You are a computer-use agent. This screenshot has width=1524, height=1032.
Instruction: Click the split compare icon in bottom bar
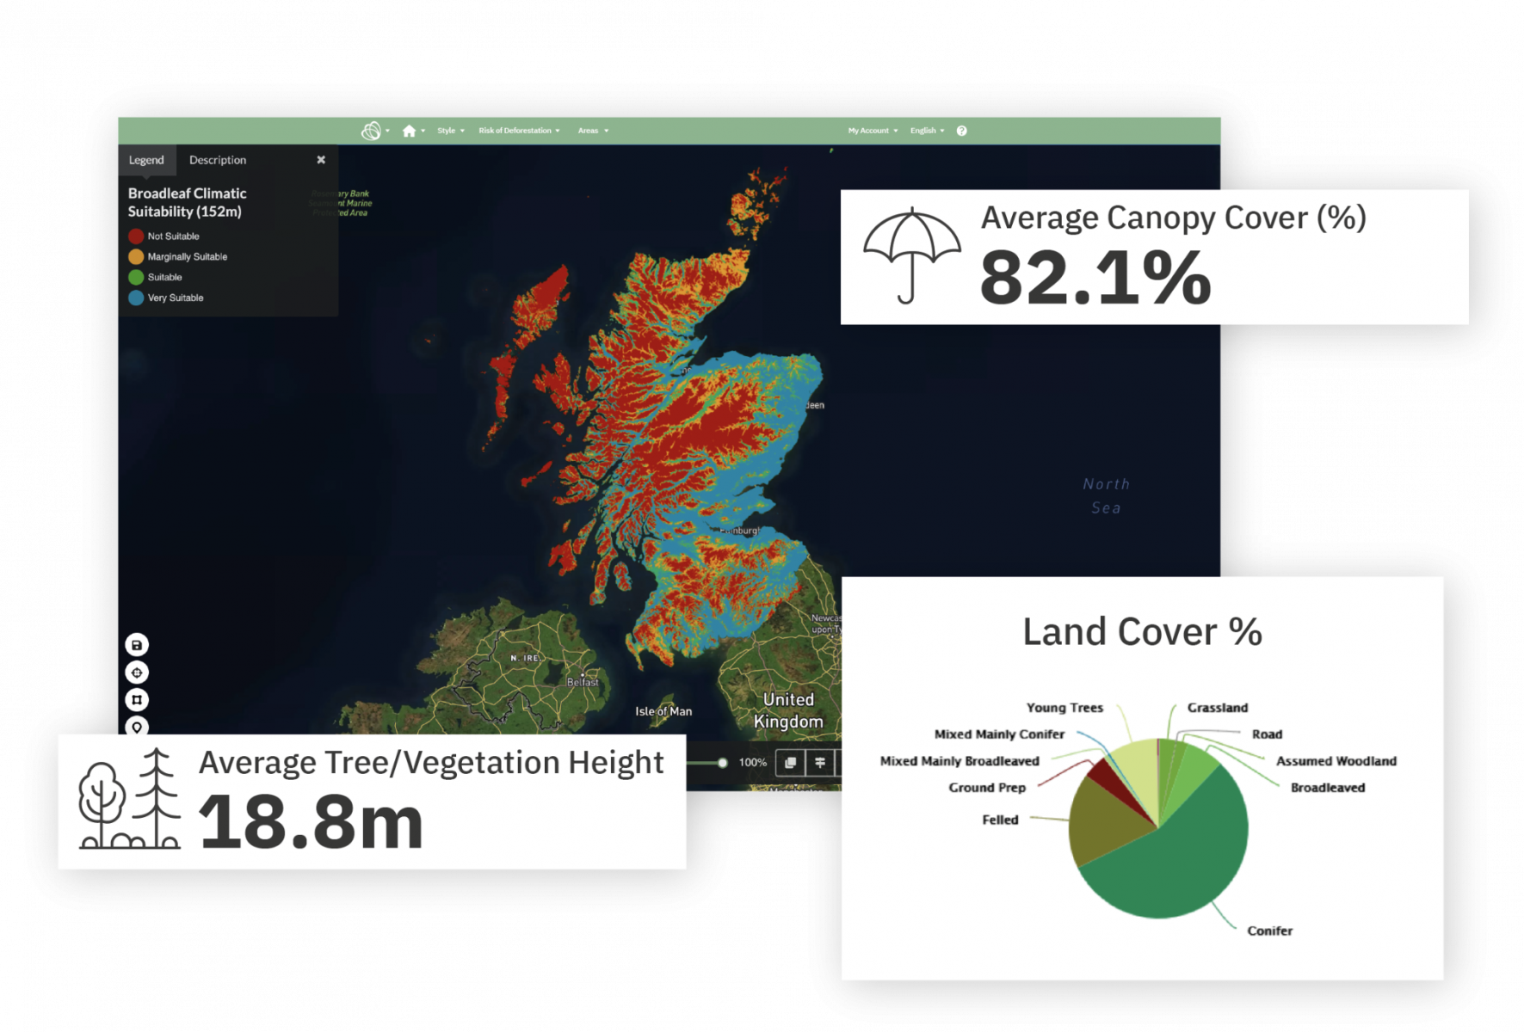coord(820,762)
